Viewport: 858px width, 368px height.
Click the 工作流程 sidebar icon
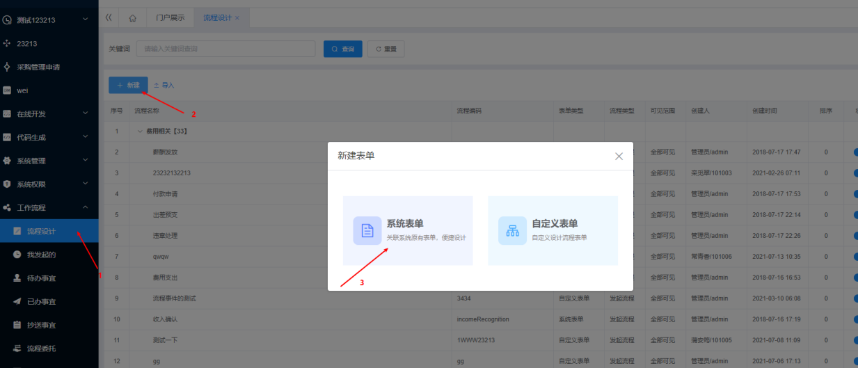[x=7, y=207]
